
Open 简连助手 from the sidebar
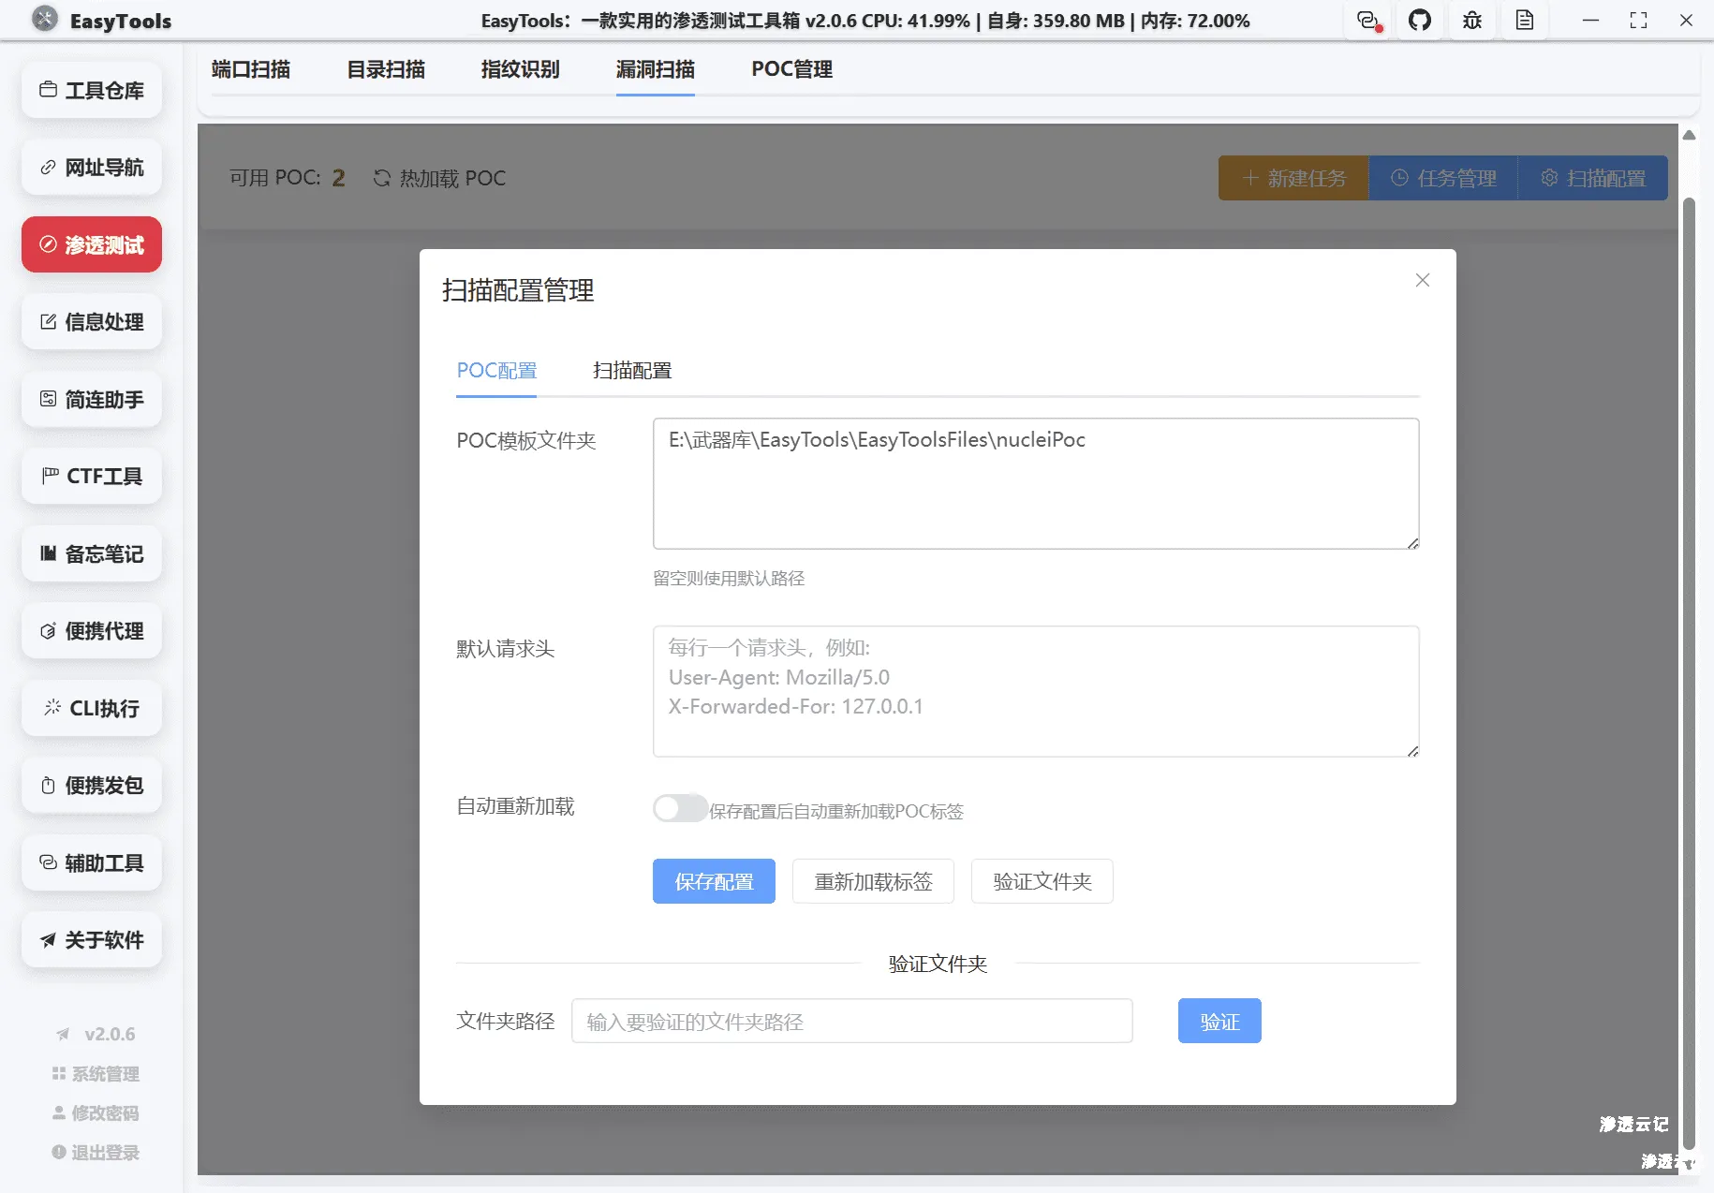(x=91, y=399)
